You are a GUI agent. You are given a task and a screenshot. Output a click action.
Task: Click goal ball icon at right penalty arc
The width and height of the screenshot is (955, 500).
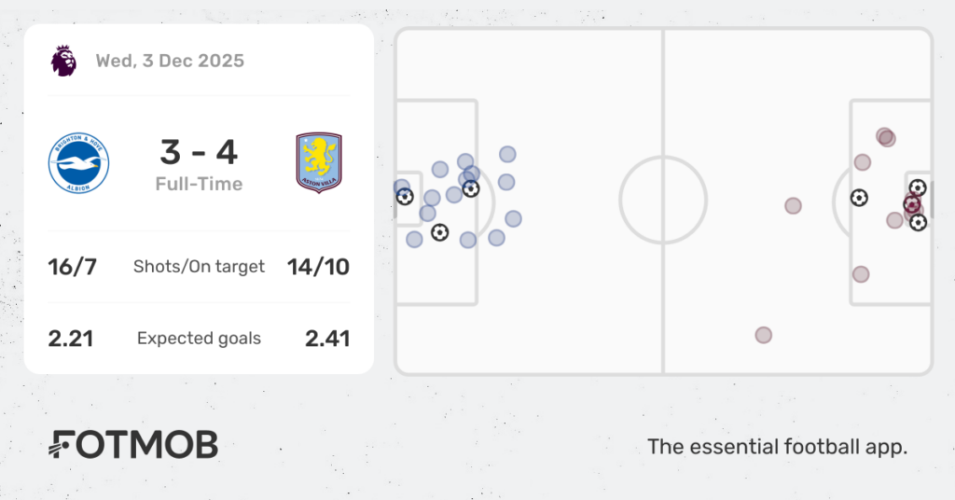tap(859, 198)
